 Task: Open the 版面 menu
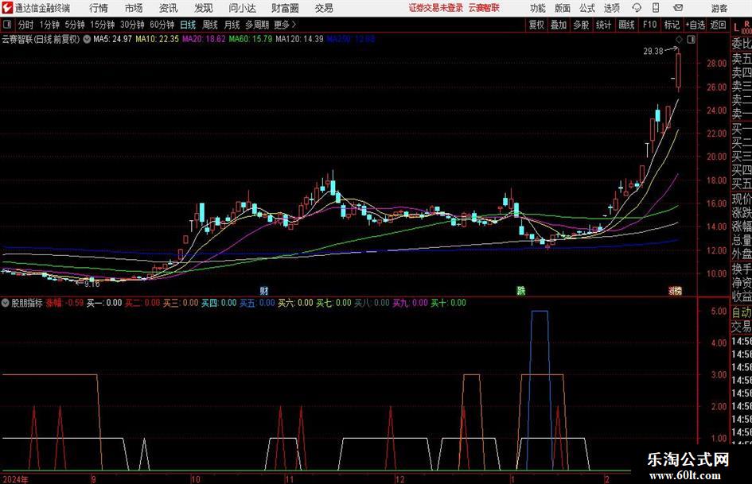tap(562, 8)
